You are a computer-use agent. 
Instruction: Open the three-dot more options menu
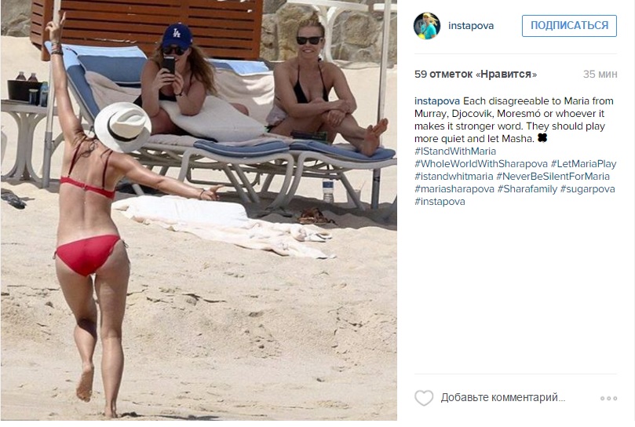(x=608, y=399)
